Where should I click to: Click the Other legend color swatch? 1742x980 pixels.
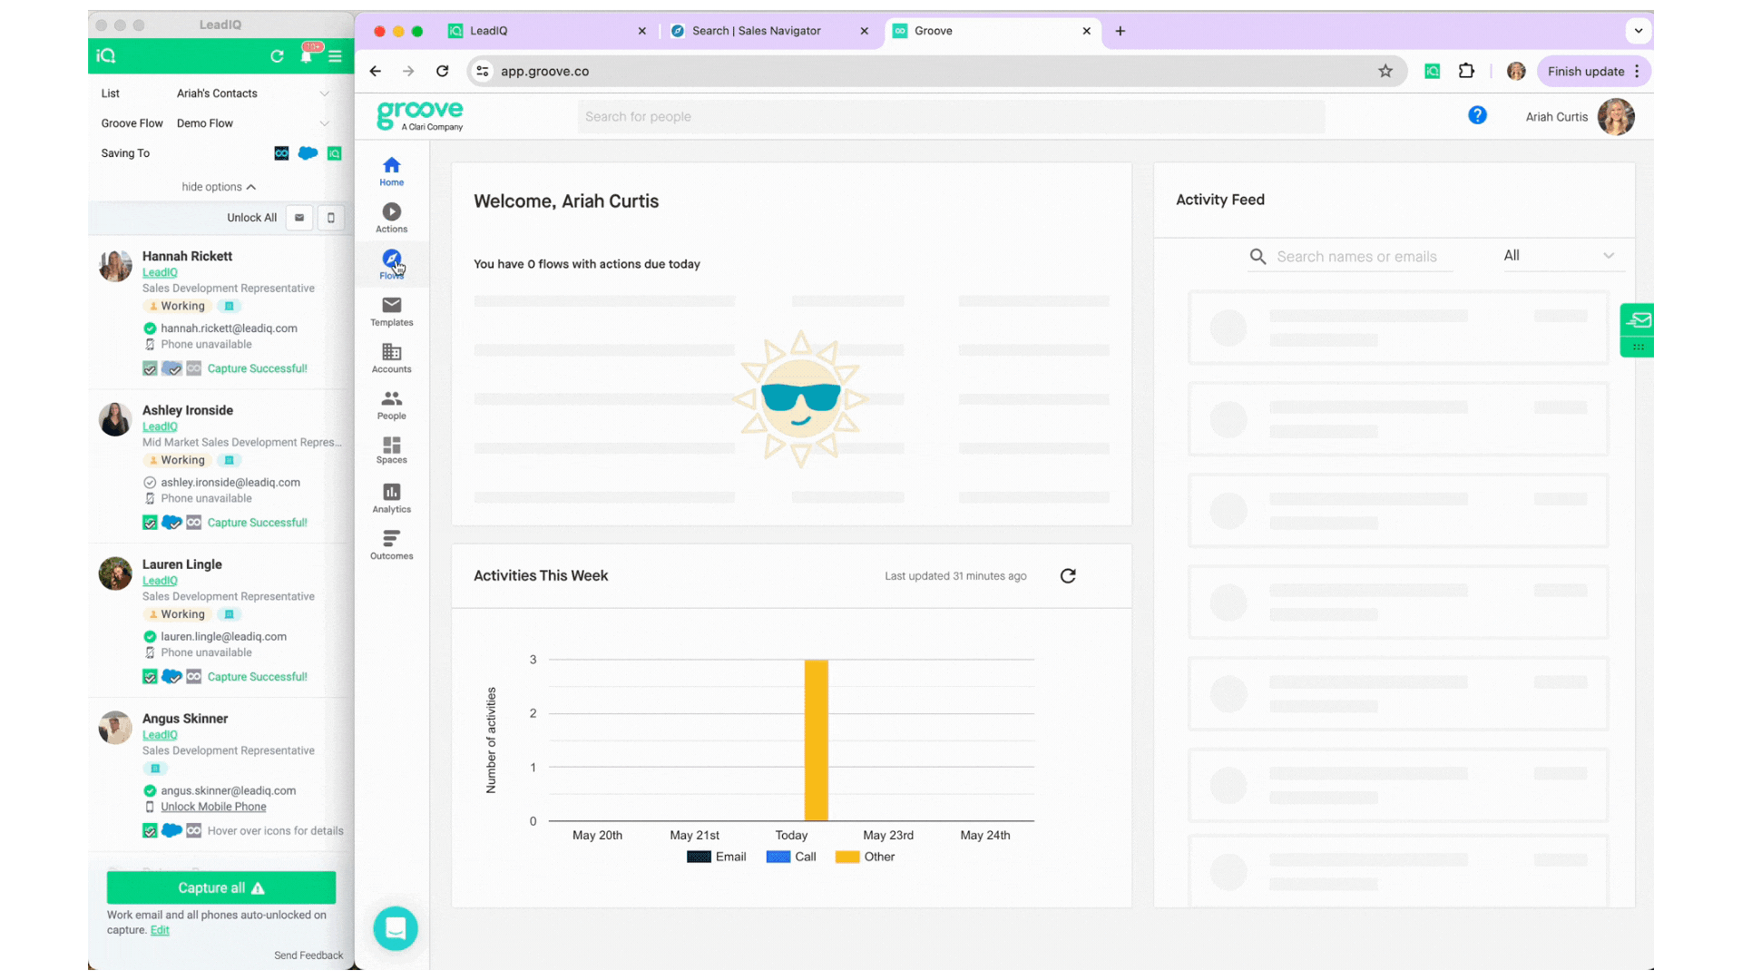click(x=847, y=857)
